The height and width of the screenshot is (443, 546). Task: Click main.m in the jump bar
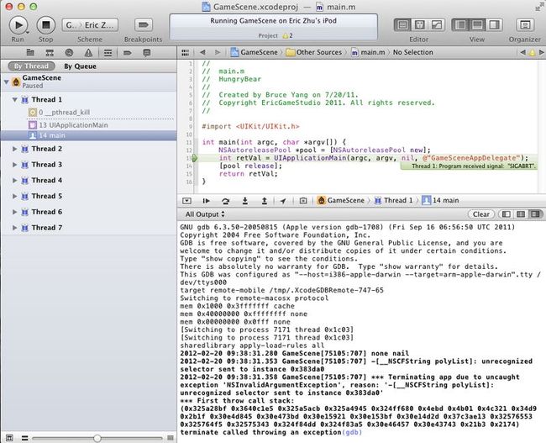369,52
